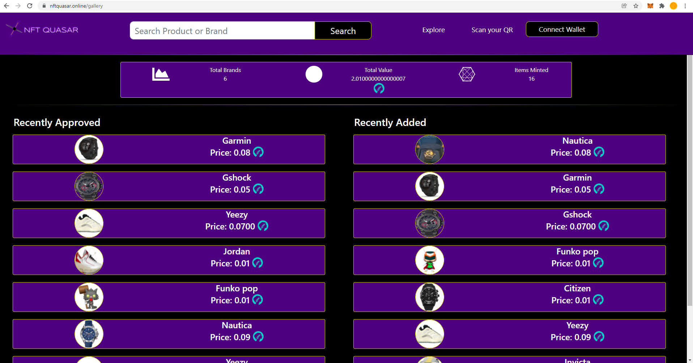Open the Funko pop thumbnail under Recently Added
Viewport: 693px width, 363px height.
point(430,260)
